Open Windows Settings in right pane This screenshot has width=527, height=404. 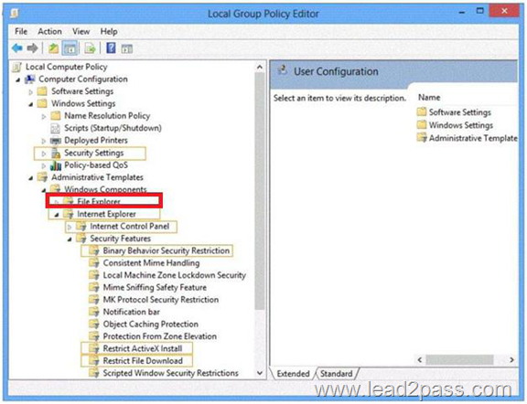tap(455, 125)
